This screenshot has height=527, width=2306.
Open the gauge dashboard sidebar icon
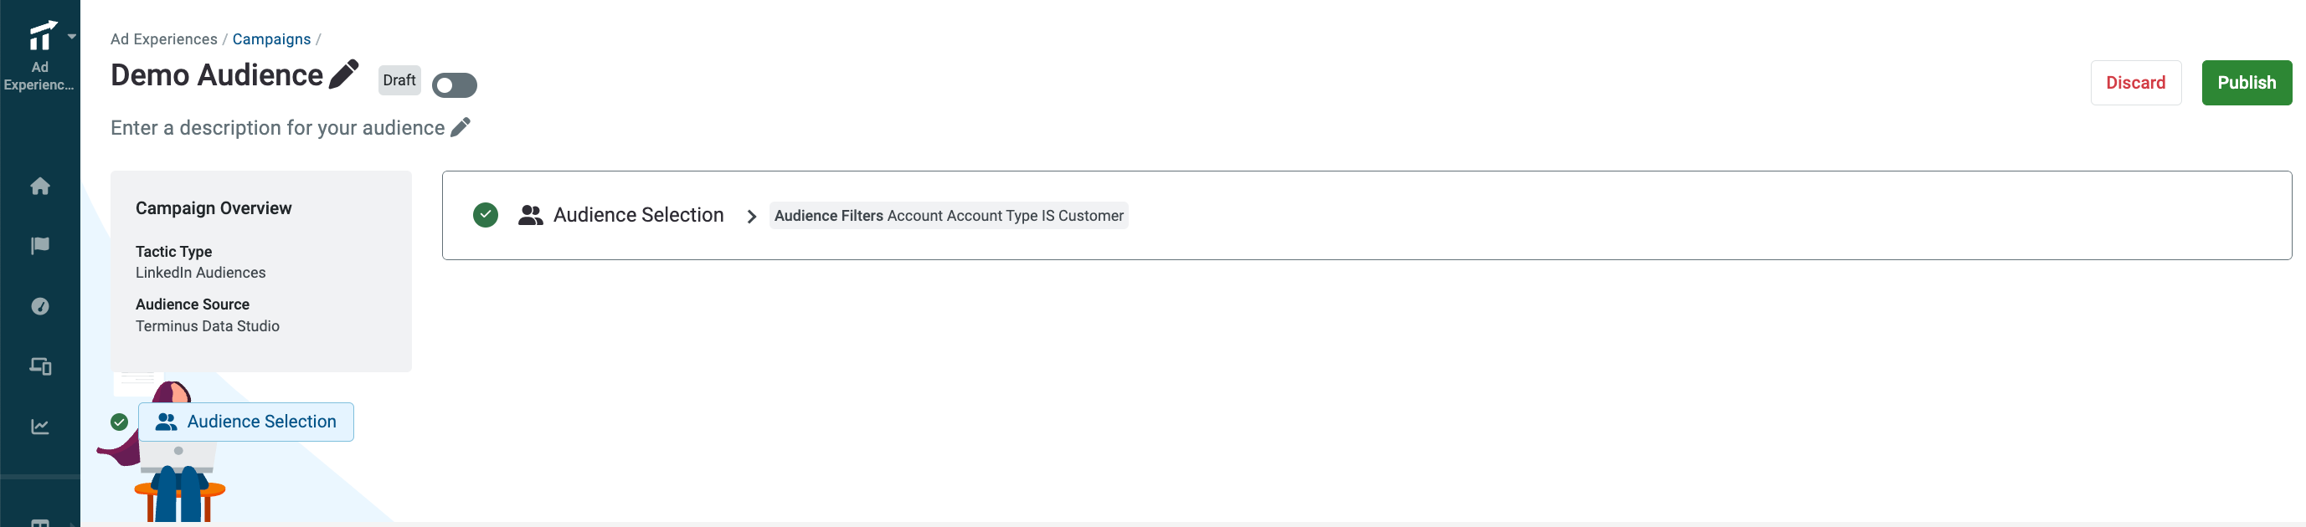[39, 306]
